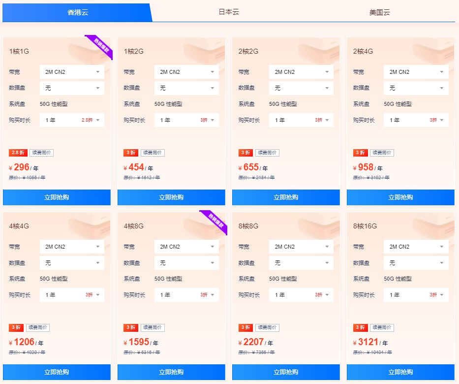Click the ¥454/年 price
Viewport: 459px width, 384px height.
pos(138,167)
